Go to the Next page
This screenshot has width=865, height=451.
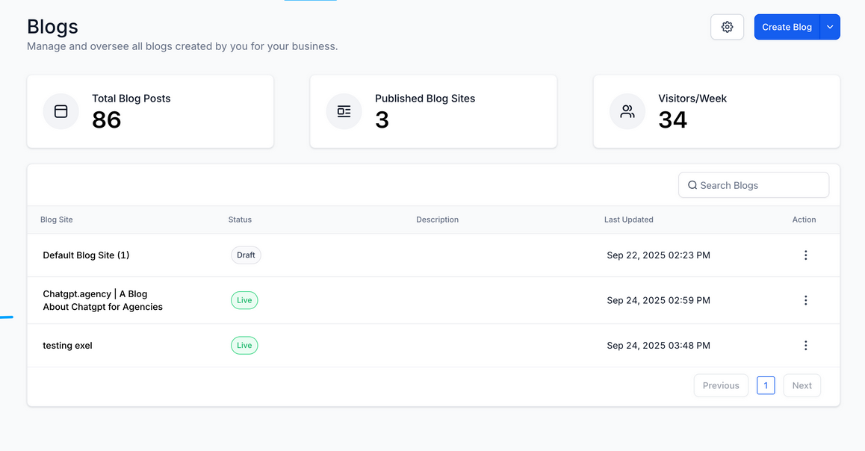coord(802,385)
